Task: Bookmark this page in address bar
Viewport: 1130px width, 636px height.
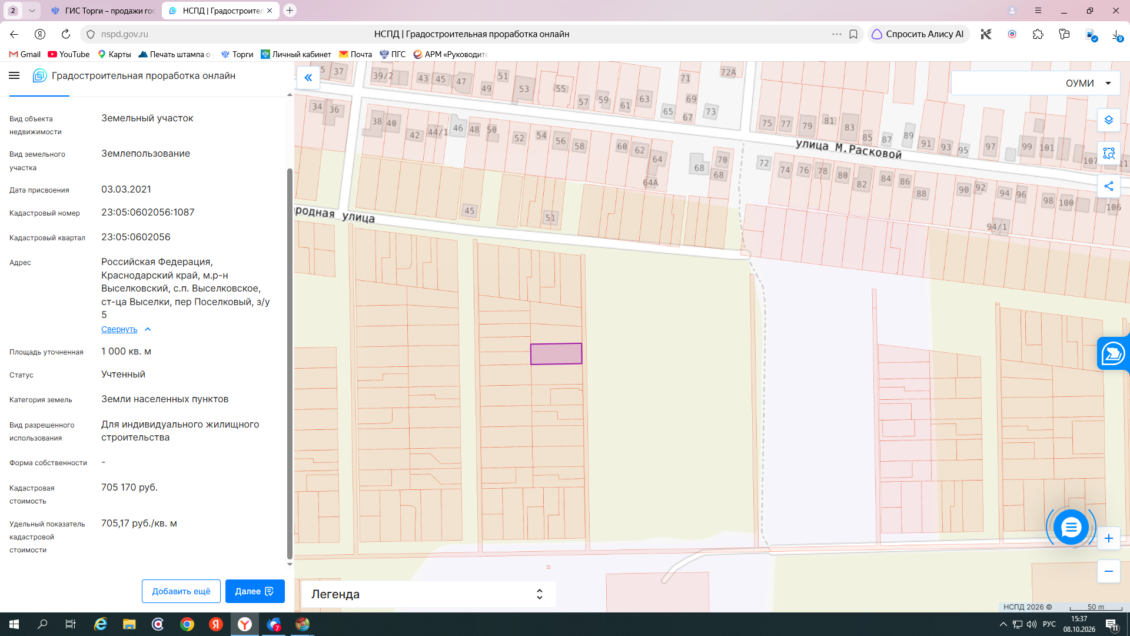Action: pos(853,34)
